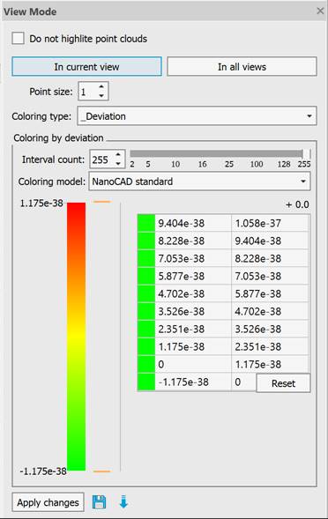The image size is (328, 519).
Task: Click the blue down-arrow load icon
Action: [123, 501]
